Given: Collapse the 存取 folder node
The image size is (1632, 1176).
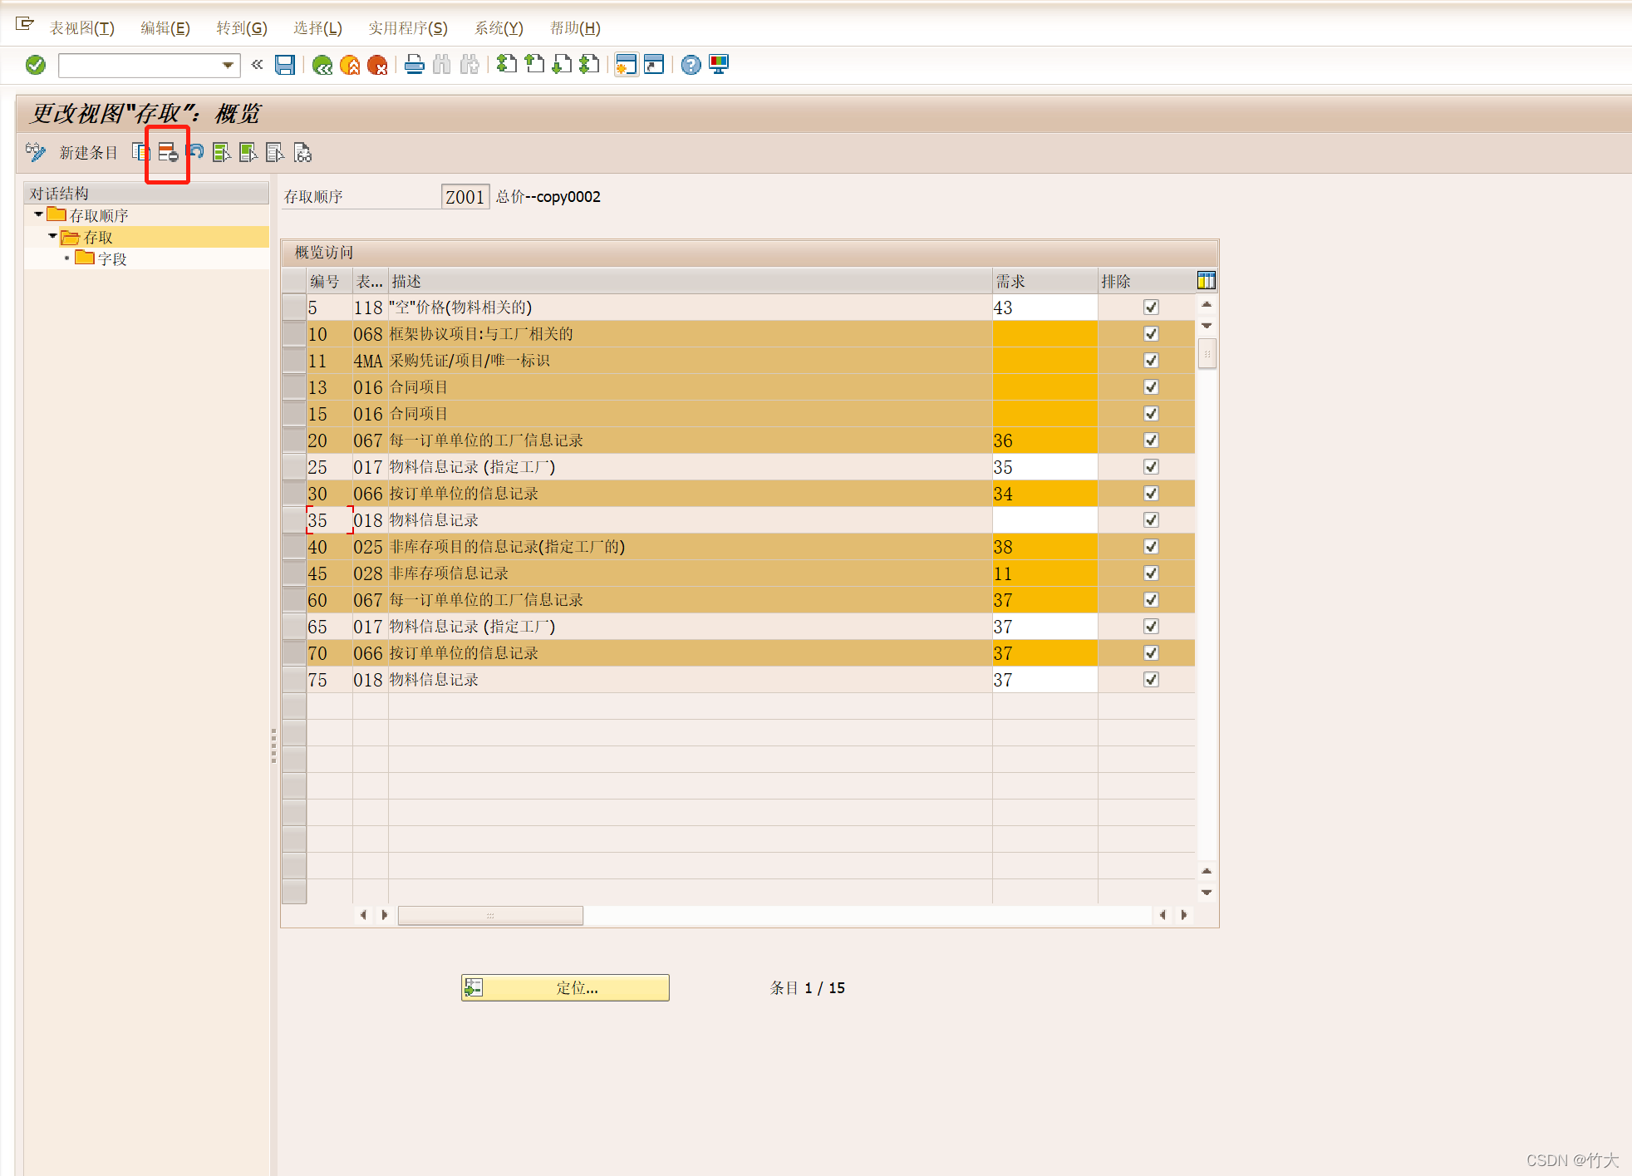Looking at the screenshot, I should tap(52, 236).
